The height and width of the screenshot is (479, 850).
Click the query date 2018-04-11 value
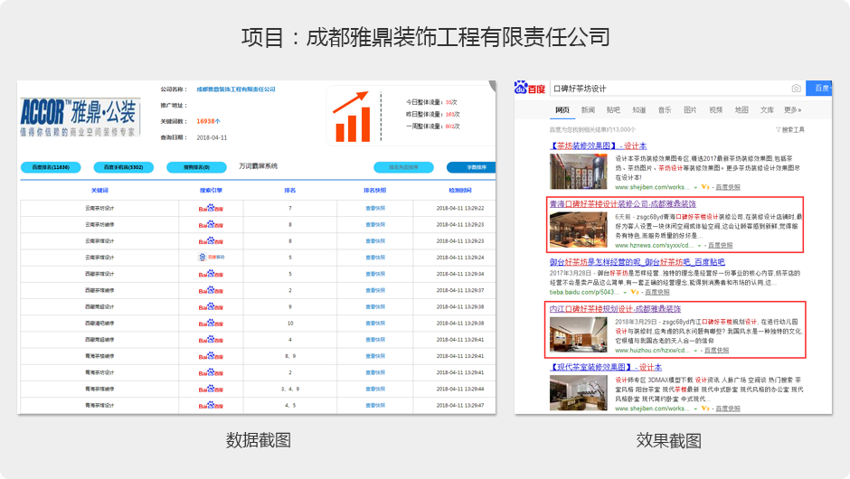pyautogui.click(x=212, y=137)
